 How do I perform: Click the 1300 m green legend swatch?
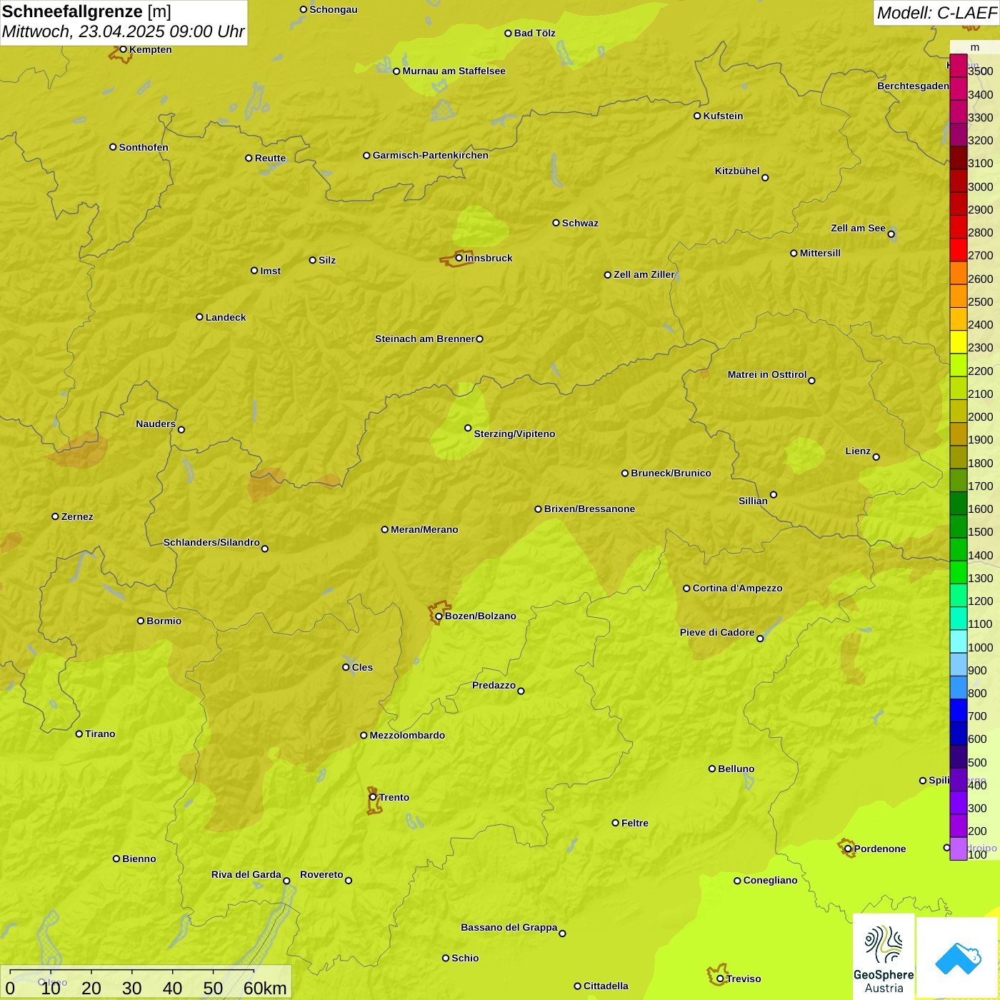click(959, 573)
